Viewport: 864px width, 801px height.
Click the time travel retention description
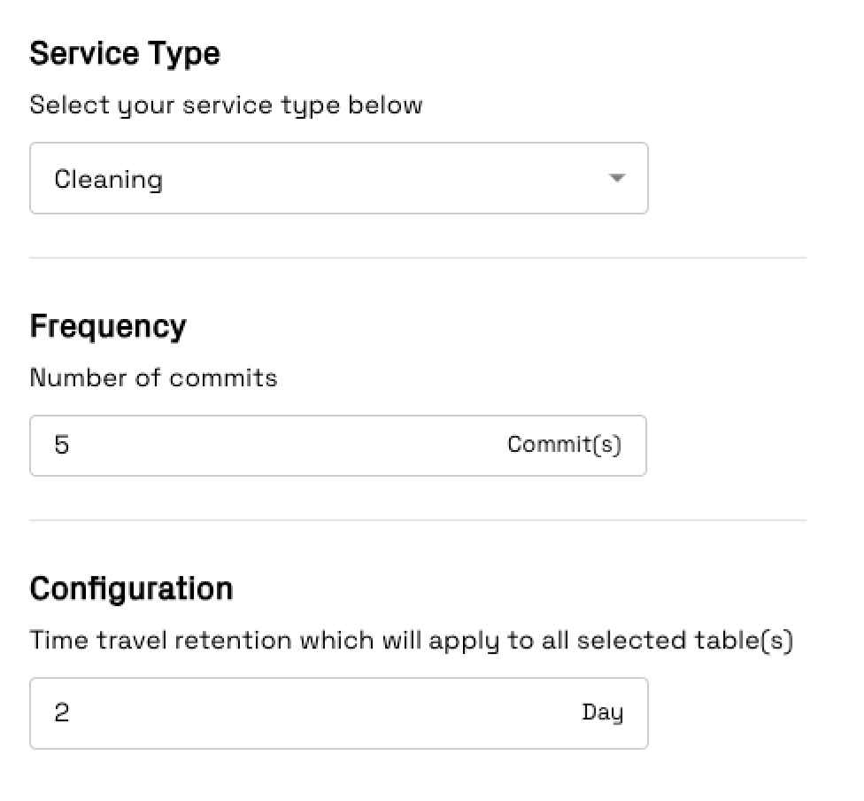(x=412, y=641)
